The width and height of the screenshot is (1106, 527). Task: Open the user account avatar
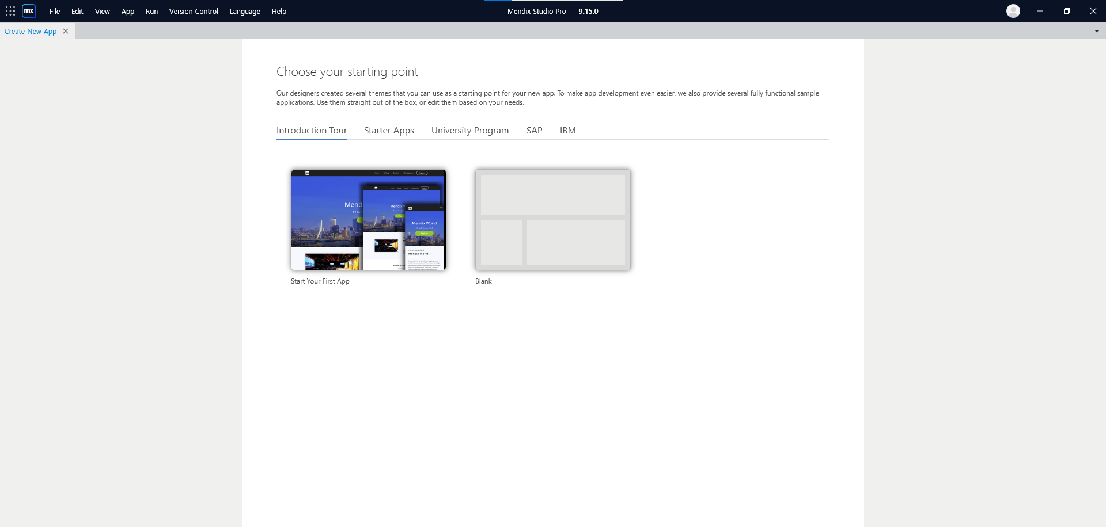[x=1013, y=11]
